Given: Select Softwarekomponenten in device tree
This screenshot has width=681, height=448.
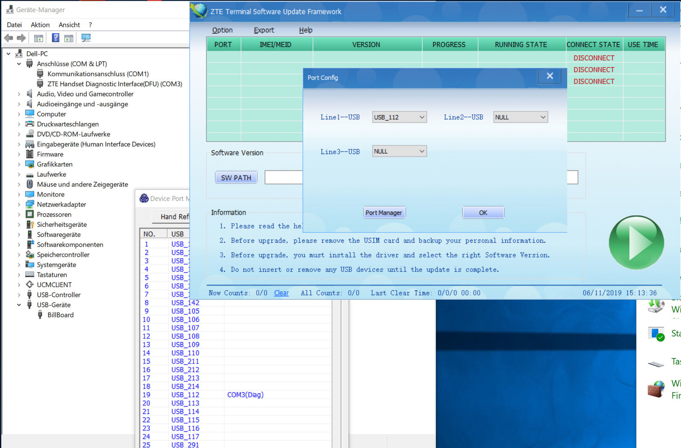Looking at the screenshot, I should 70,245.
